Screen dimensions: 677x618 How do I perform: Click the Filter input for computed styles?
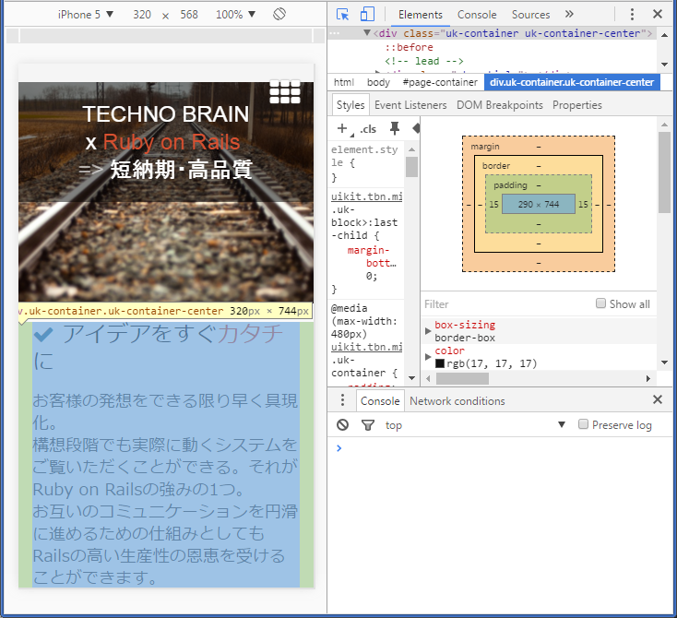[505, 304]
